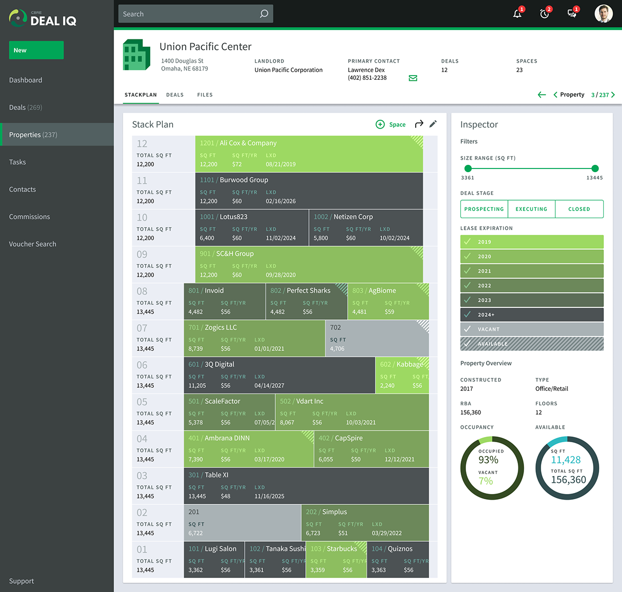Select suite 202 Simplus
The image size is (622, 592).
(x=365, y=522)
